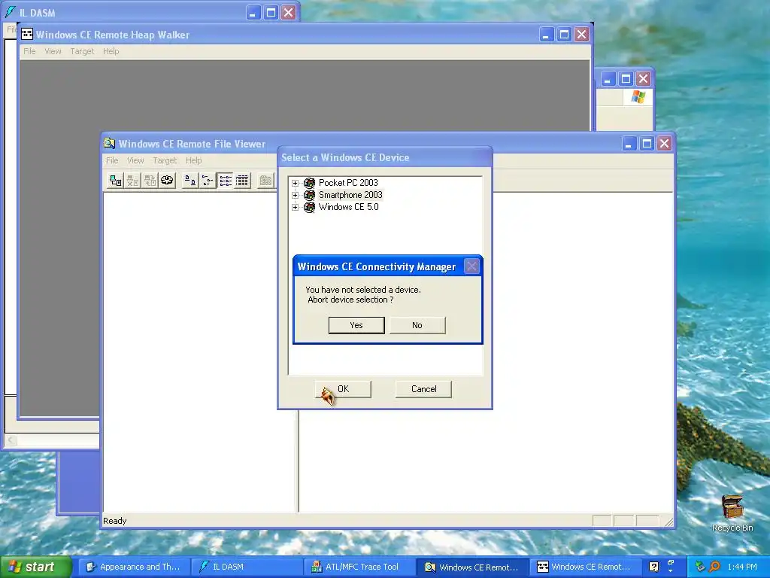Click the cloud-shaped toolbar icon in File Viewer
Screen dimensions: 770x578
click(x=167, y=181)
